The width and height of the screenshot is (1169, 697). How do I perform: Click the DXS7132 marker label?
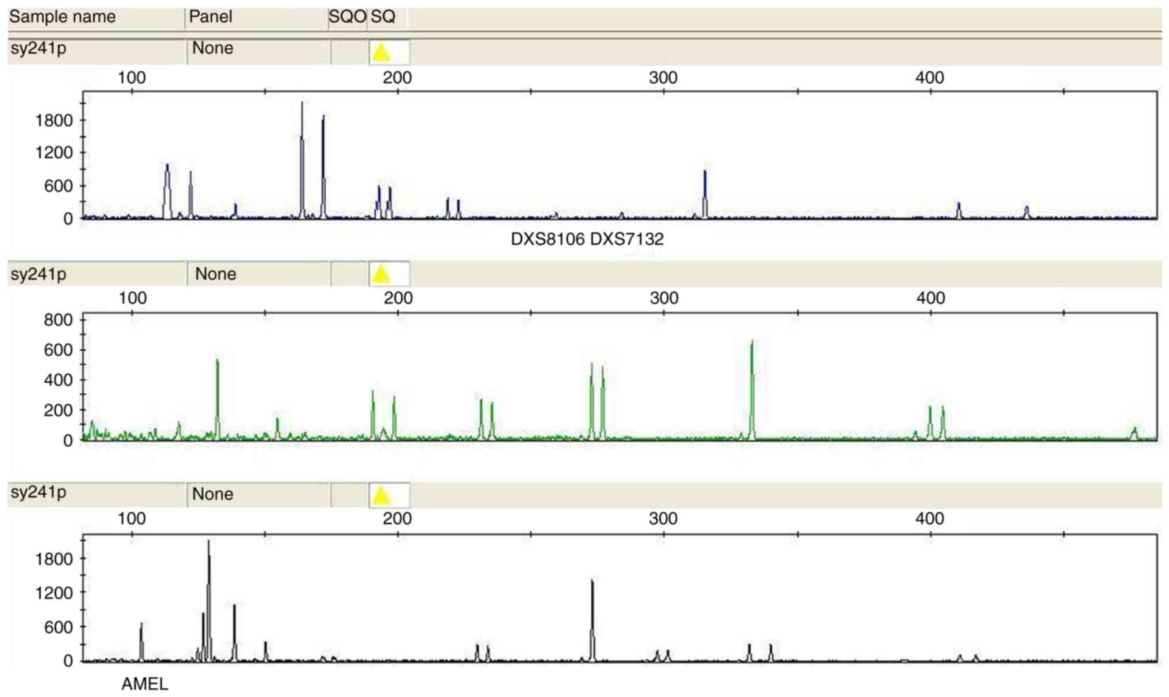click(x=627, y=239)
